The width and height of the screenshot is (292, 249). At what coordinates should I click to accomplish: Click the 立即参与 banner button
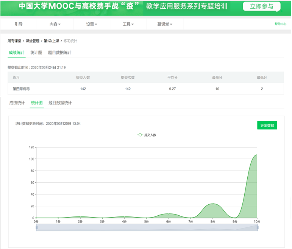tap(262, 6)
